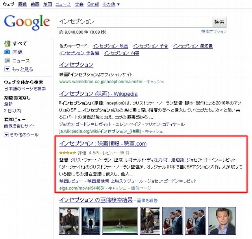Open インセプション の画像検索結果 heading link
The height and width of the screenshot is (239, 252).
coord(96,200)
